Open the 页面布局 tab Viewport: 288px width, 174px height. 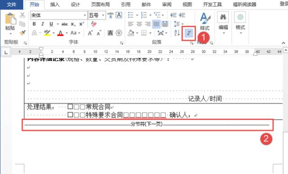[100, 4]
